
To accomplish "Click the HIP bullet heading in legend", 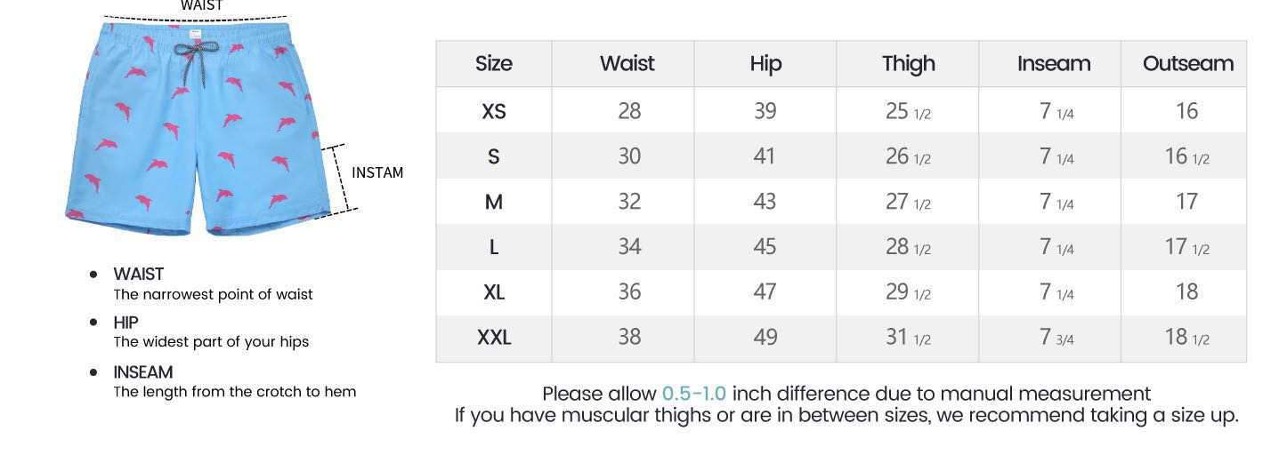I will pyautogui.click(x=125, y=322).
